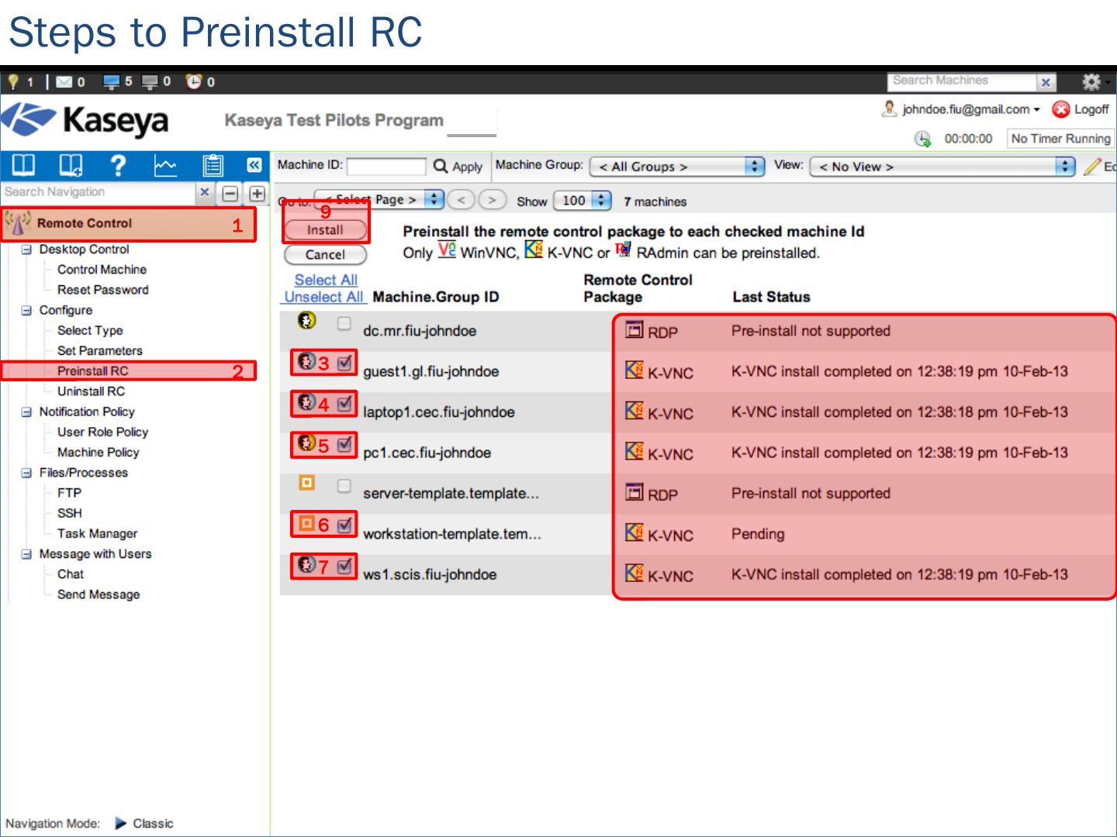
Task: Click the K-VNC package icon for guest1.gl.fiu-johndoe
Action: [x=635, y=370]
